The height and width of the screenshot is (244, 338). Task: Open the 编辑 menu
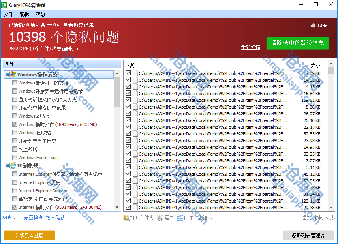[24, 14]
